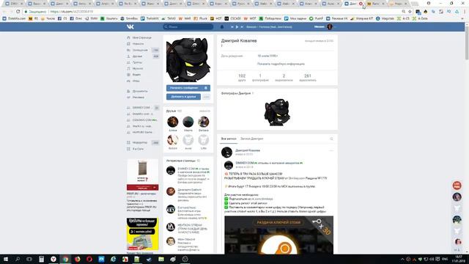Click the second friend avatar in Друзья block
Viewport: 469px width, 264px height.
[188, 122]
